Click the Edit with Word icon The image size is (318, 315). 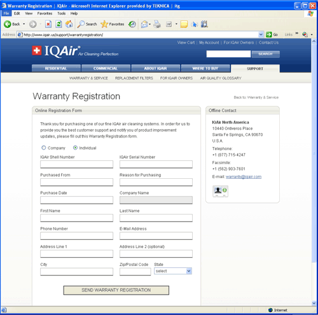pos(169,24)
